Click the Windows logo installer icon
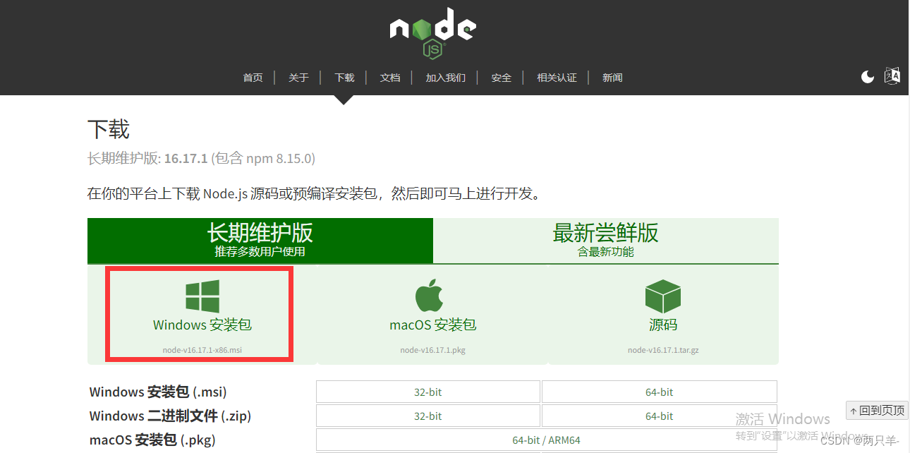910x453 pixels. tap(202, 296)
